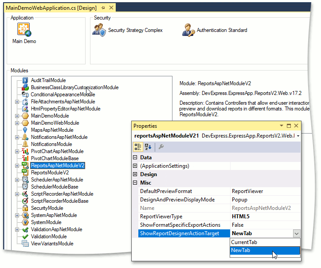
Task: Click the HtmlPropertyEditorAspNetModule icon
Action: (25, 109)
